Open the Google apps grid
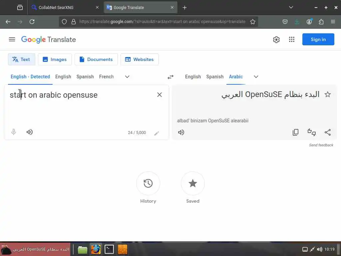Image resolution: width=341 pixels, height=256 pixels. point(292,39)
